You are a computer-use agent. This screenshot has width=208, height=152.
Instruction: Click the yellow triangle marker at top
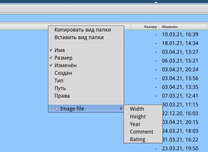pyautogui.click(x=156, y=2)
